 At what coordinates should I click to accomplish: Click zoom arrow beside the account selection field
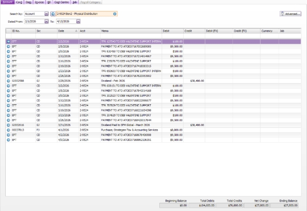[x=53, y=14]
